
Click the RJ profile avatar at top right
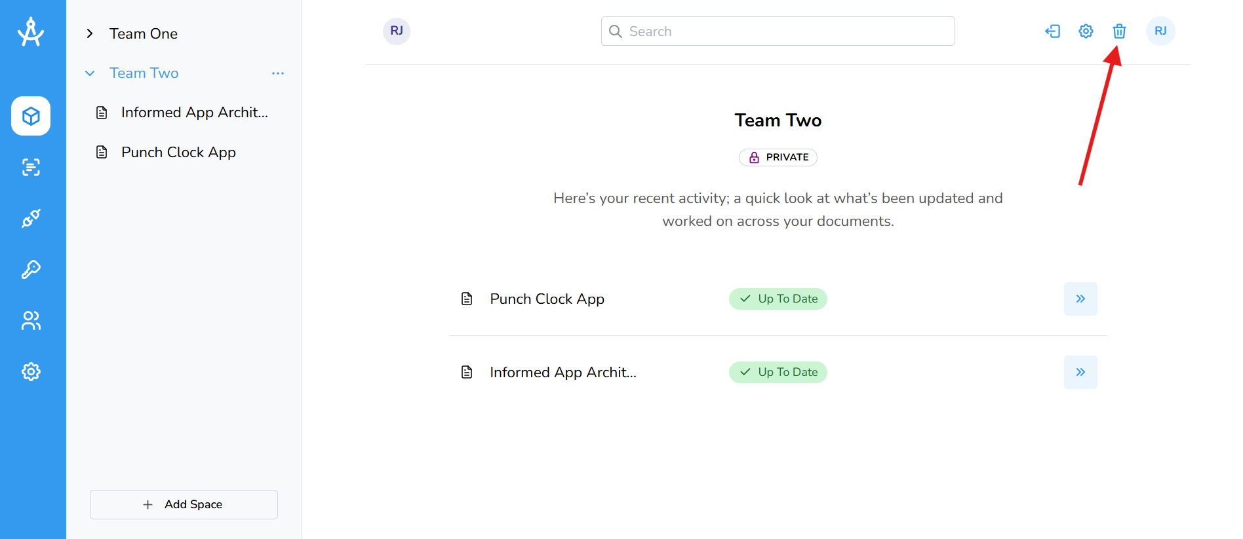(1160, 31)
